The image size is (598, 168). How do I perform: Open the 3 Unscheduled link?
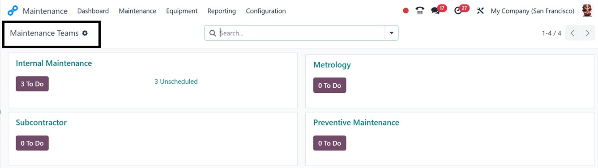coord(176,82)
